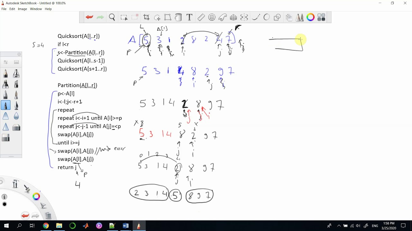Open the lagoon tools hammer-and-wrench icon
The height and width of the screenshot is (231, 412).
[x=15, y=184]
